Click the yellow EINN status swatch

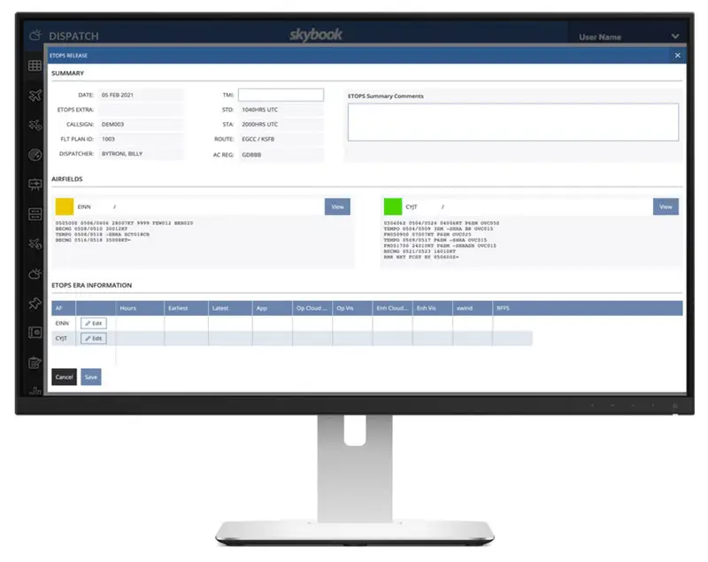64,206
